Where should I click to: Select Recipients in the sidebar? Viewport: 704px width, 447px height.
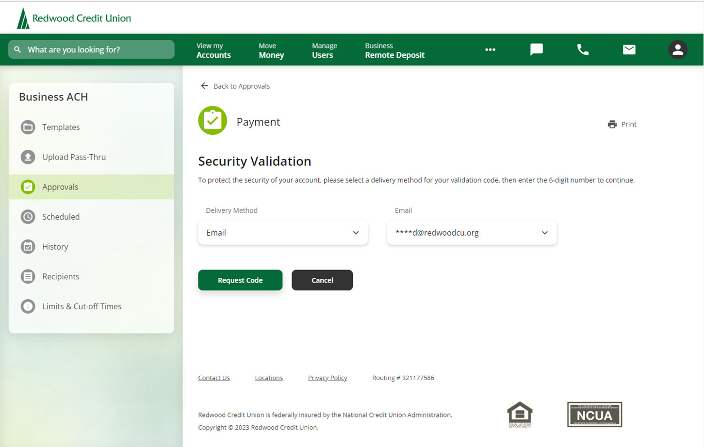click(91, 276)
